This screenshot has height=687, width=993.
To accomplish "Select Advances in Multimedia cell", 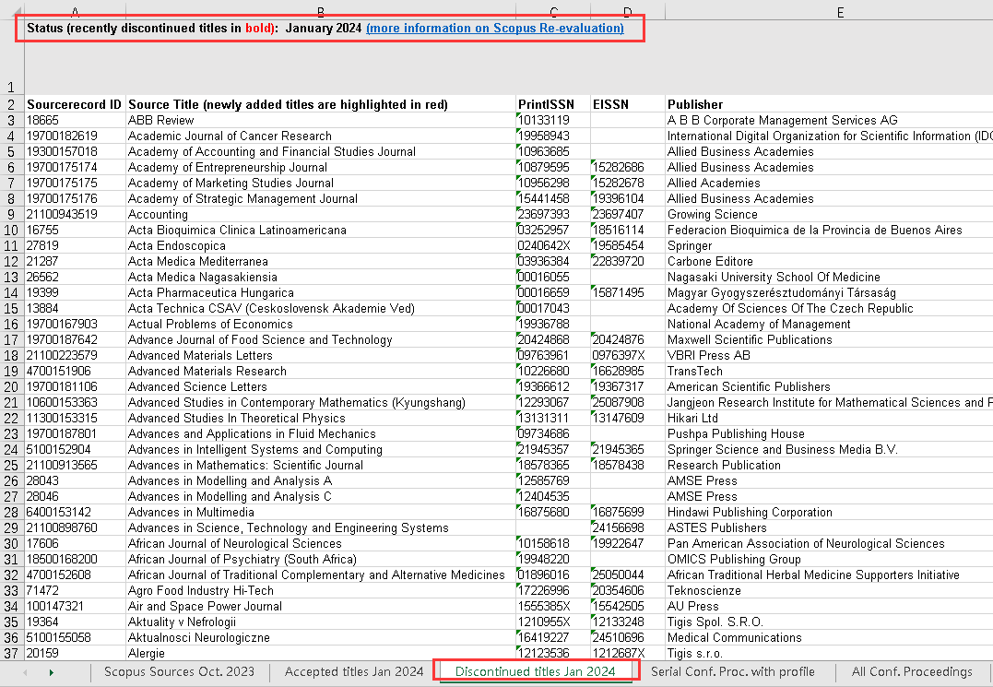I will click(x=321, y=512).
